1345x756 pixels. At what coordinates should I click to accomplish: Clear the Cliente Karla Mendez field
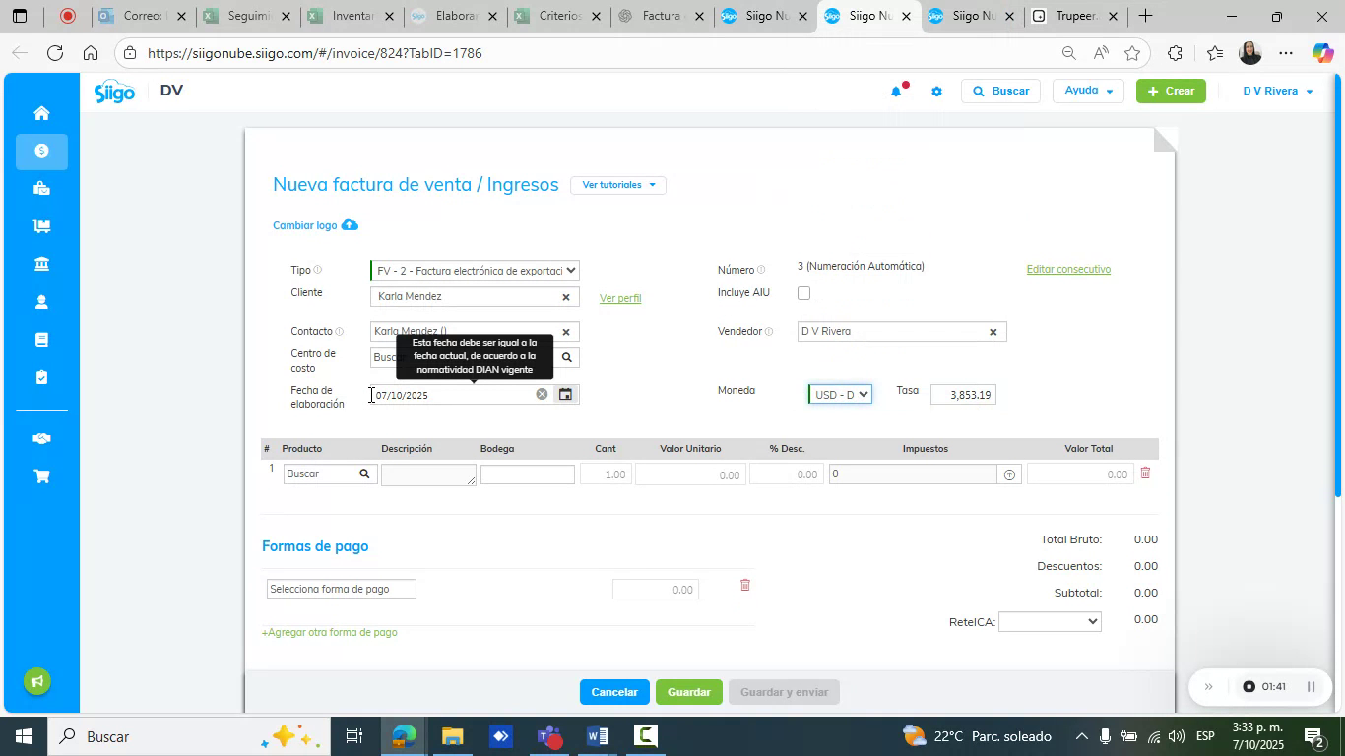point(566,297)
